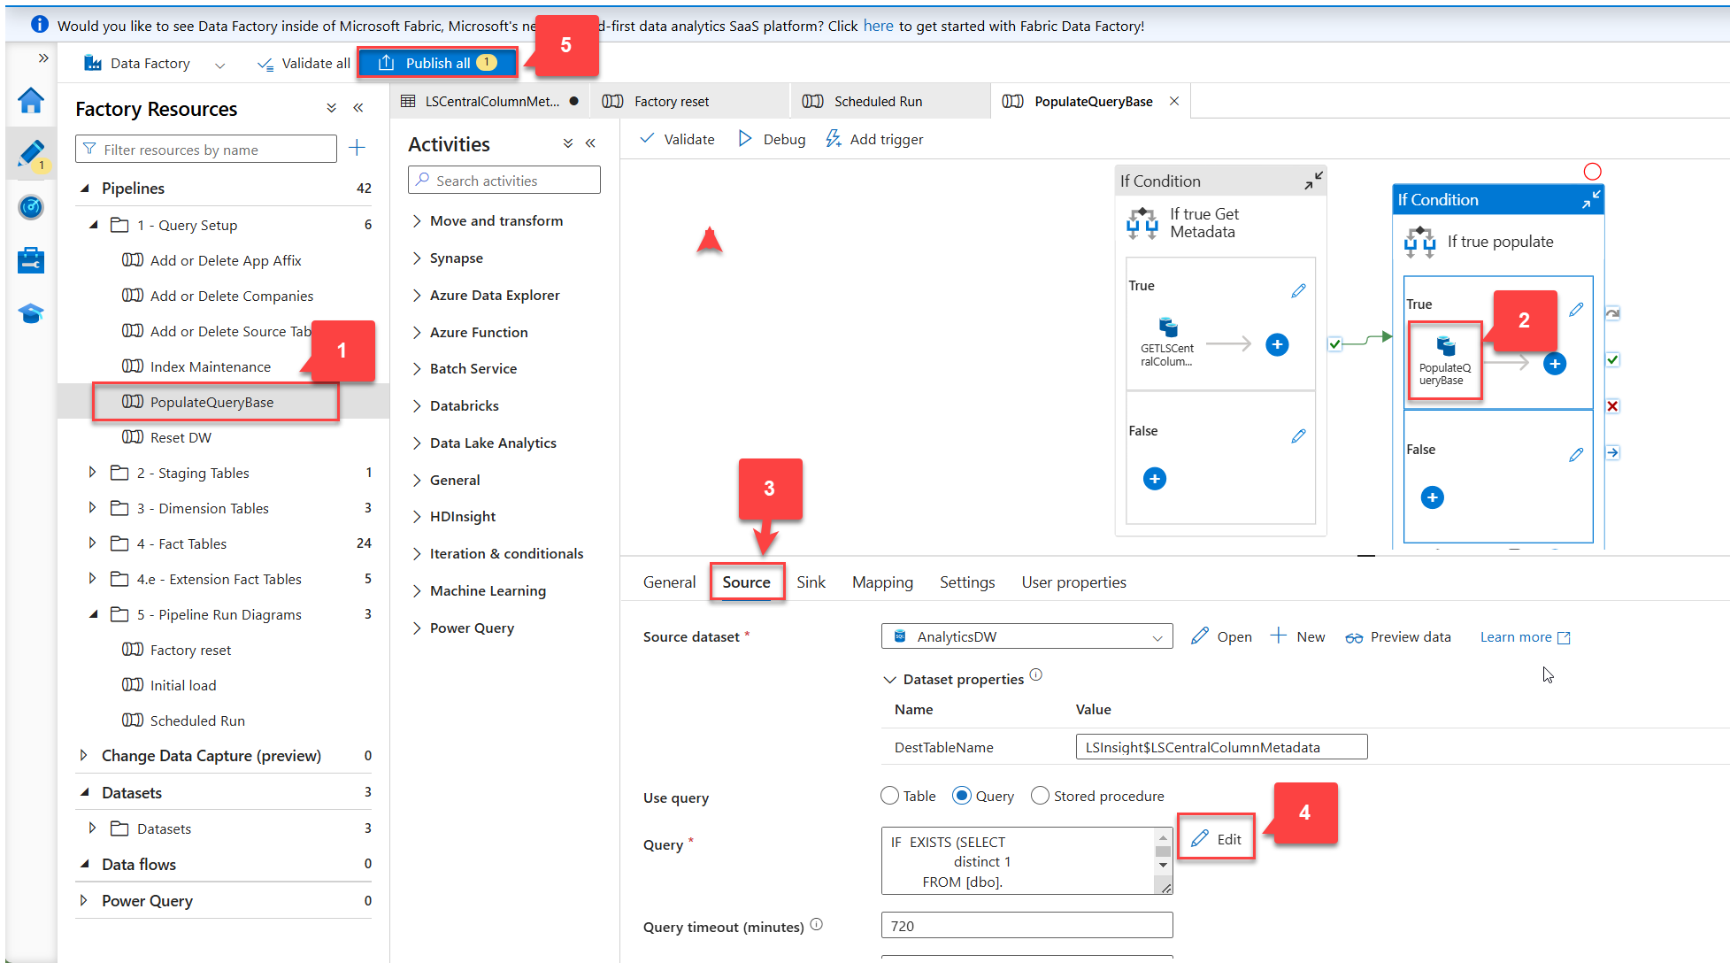Add activity after GETLSCentralColumn in True branch
1730x963 pixels.
[x=1277, y=344]
